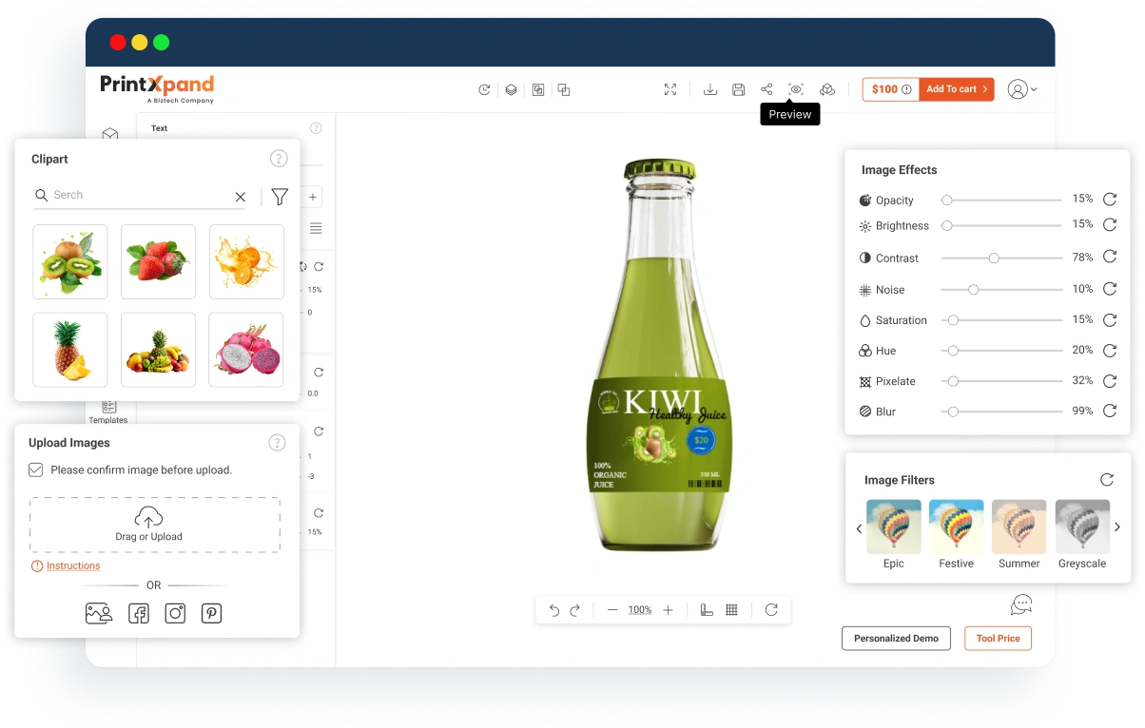The image size is (1145, 728).
Task: Upload from Instagram icon
Action: (175, 614)
